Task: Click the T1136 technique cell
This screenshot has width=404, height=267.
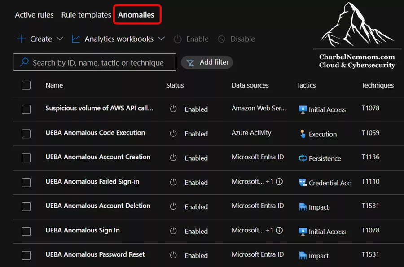Action: click(x=370, y=157)
